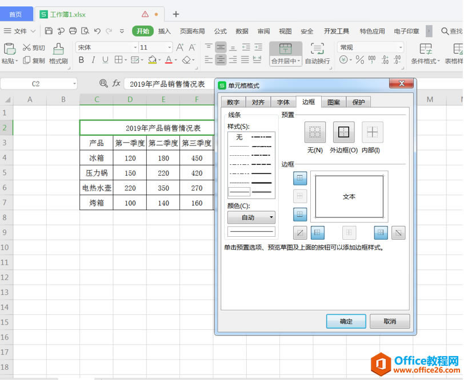Switch to the 插入 ribbon tab

(x=164, y=31)
